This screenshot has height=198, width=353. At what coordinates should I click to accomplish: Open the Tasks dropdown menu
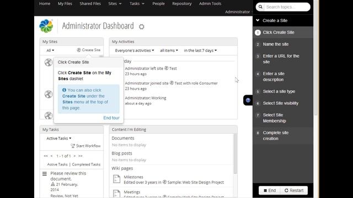[x=137, y=4]
